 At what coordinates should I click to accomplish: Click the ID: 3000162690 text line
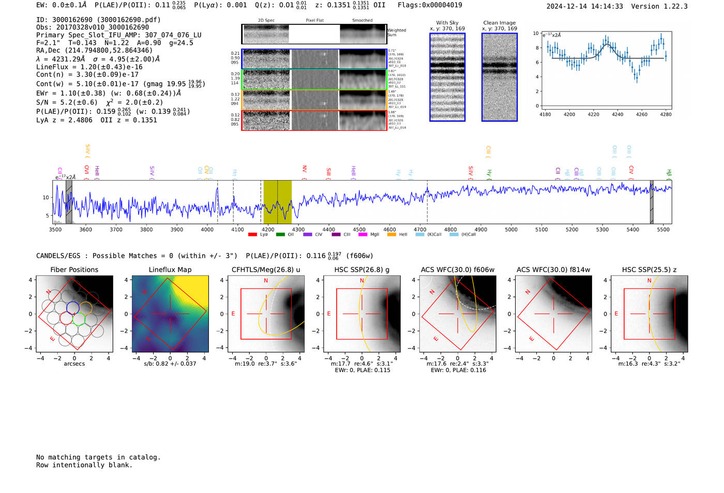coord(98,20)
